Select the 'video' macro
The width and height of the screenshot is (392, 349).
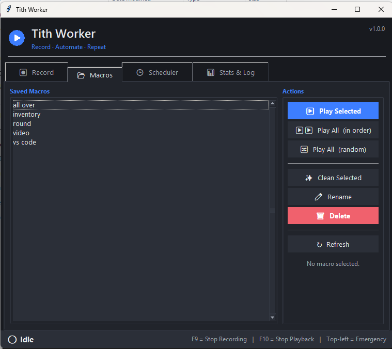pos(141,133)
